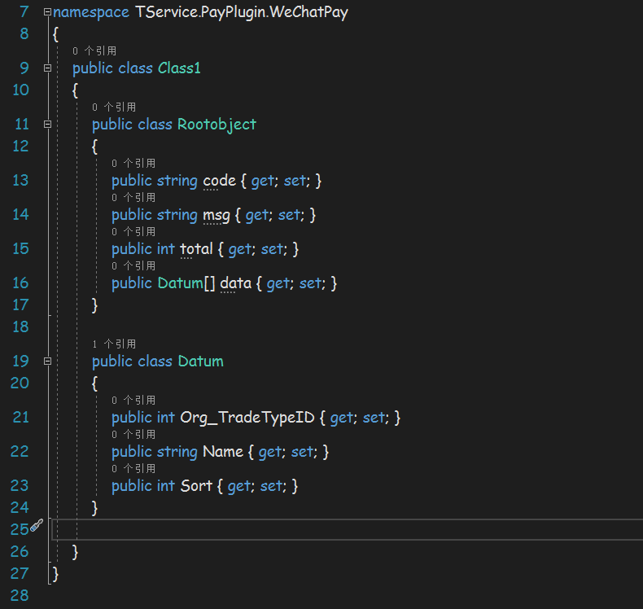
Task: Click the Rootobject class name
Action: (217, 125)
